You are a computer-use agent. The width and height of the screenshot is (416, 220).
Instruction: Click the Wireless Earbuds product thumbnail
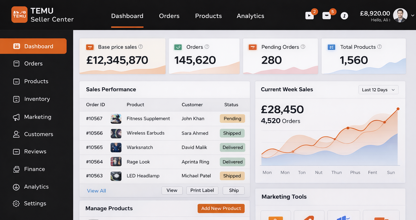(116, 133)
